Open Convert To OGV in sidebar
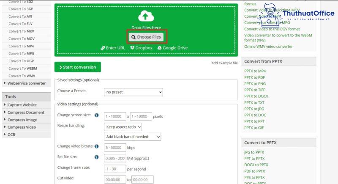This screenshot has height=184, width=338. pyautogui.click(x=21, y=61)
